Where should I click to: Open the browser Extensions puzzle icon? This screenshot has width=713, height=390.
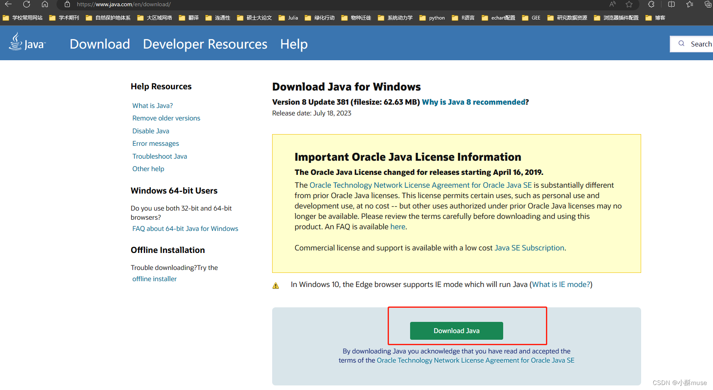pyautogui.click(x=651, y=4)
